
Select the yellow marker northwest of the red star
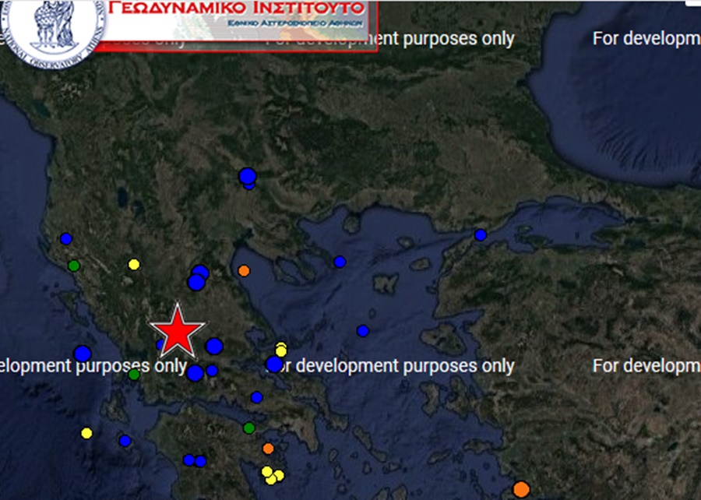click(134, 265)
